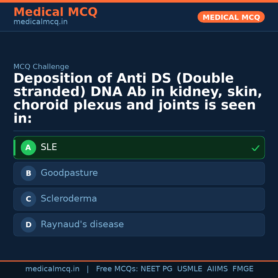
Task: Click the green highlight bar on SLE
Action: [15, 147]
